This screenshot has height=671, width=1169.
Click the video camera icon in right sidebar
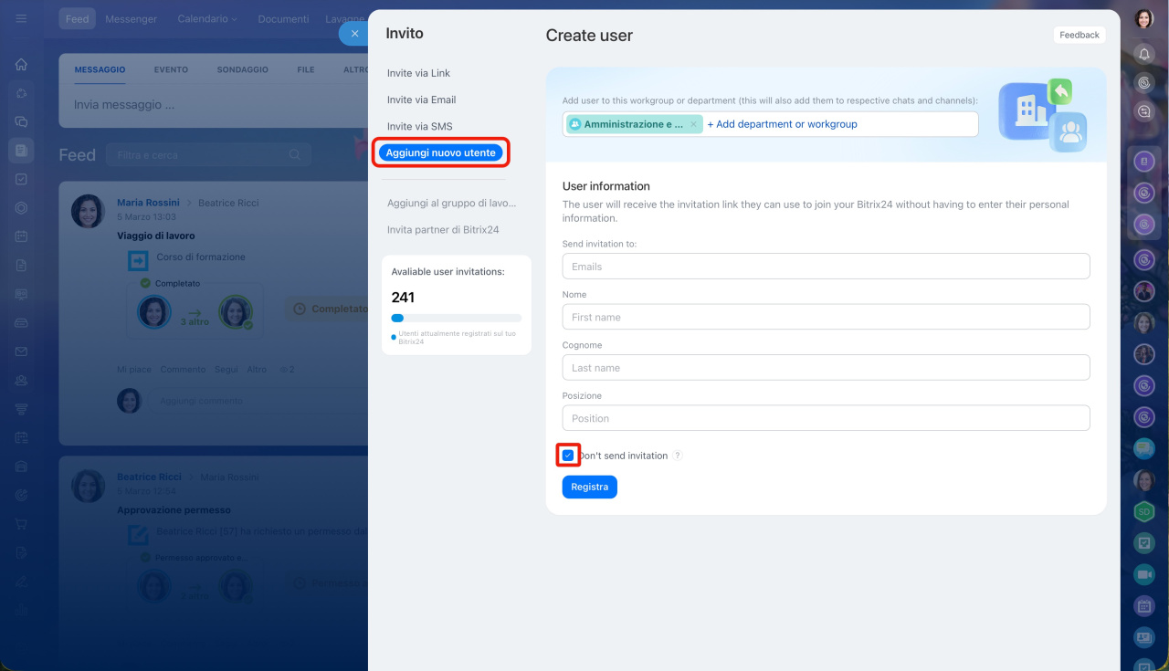point(1144,574)
